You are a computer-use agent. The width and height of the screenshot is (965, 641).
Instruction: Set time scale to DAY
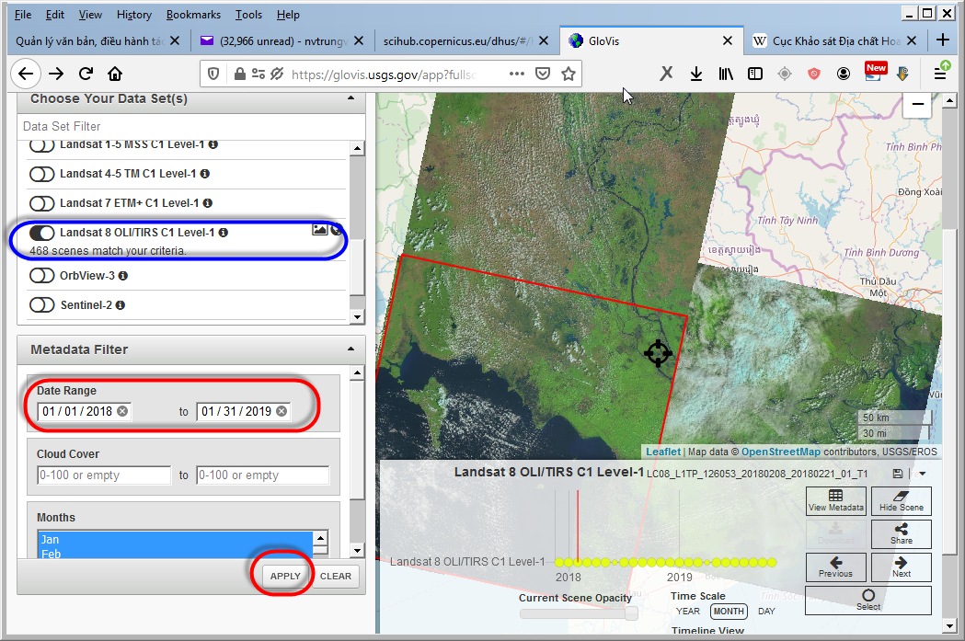(x=767, y=612)
